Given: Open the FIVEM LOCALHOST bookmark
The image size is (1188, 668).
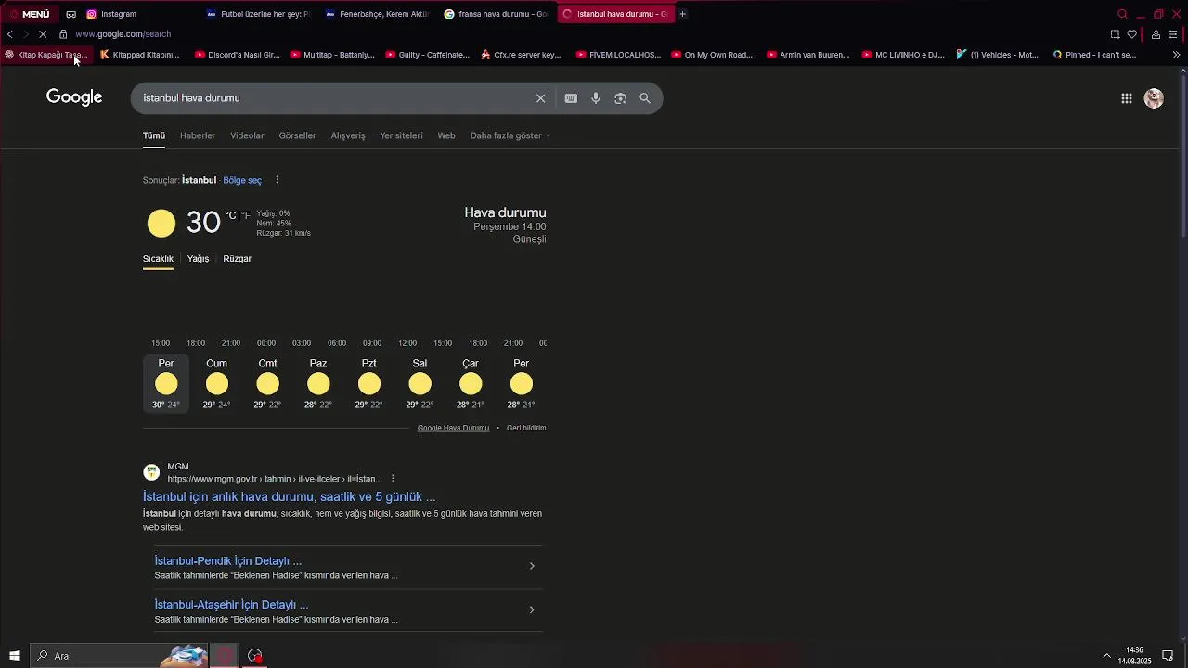Looking at the screenshot, I should pyautogui.click(x=618, y=55).
